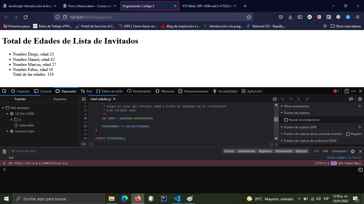Show more bookmarks with the double chevron
Viewport: 364px width, 204px height.
[x=325, y=26]
